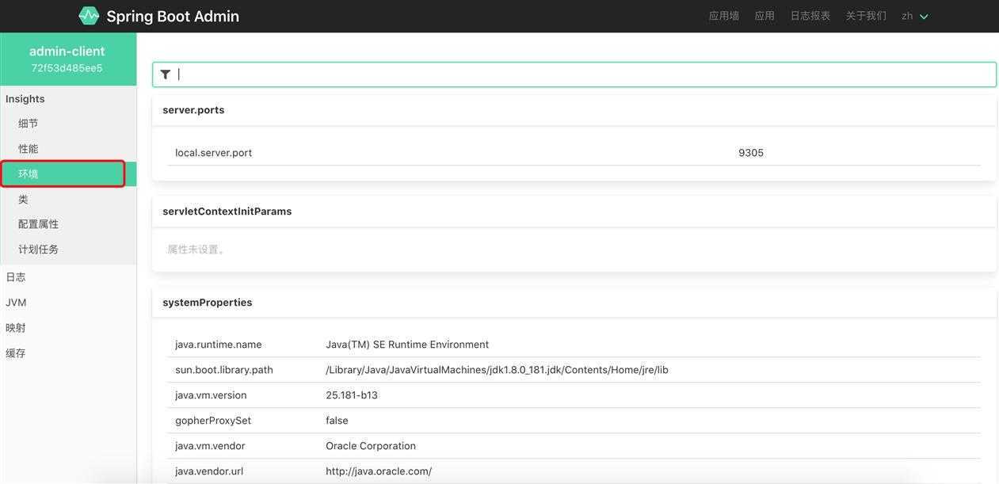Open 配置属性 in the sidebar

[x=38, y=224]
